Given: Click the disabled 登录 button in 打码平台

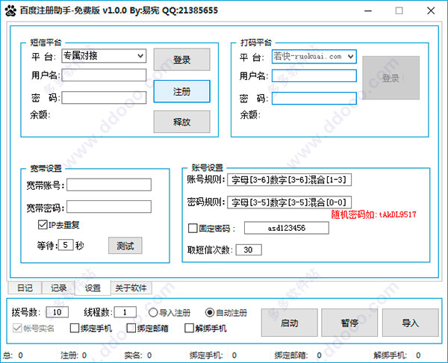Looking at the screenshot, I should (391, 78).
